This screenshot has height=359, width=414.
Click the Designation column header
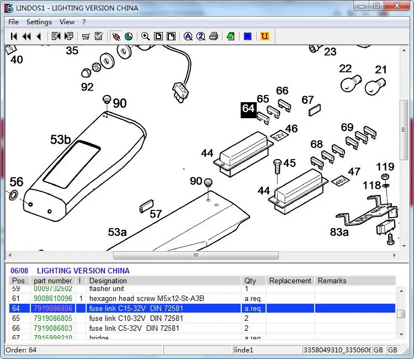tap(108, 281)
